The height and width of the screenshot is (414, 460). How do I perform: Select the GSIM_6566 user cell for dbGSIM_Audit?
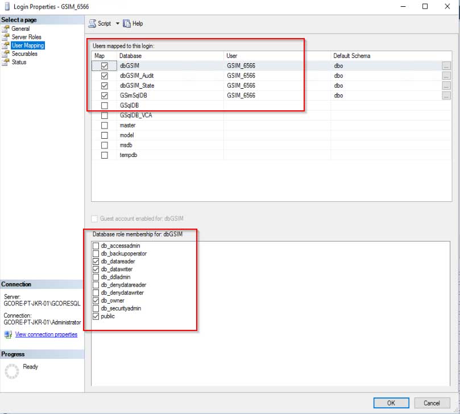pyautogui.click(x=242, y=76)
